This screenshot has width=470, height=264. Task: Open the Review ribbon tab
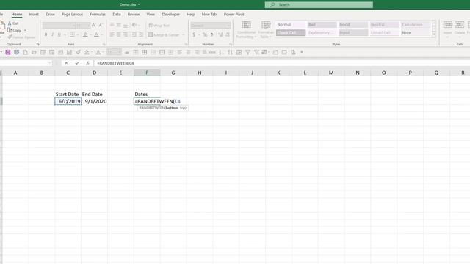[x=134, y=15]
